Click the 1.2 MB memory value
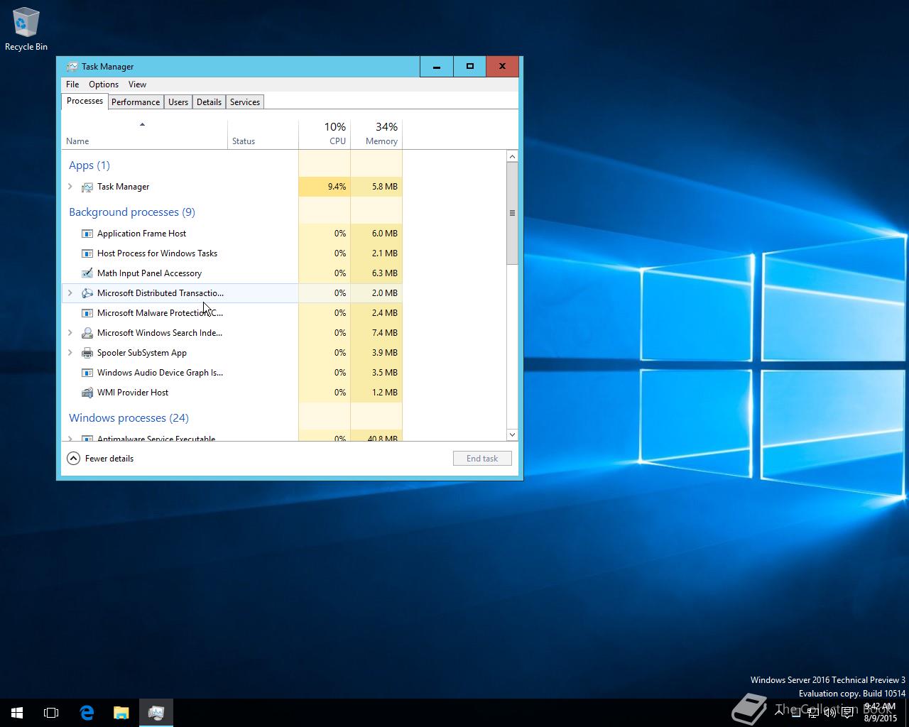This screenshot has height=727, width=909. [384, 393]
